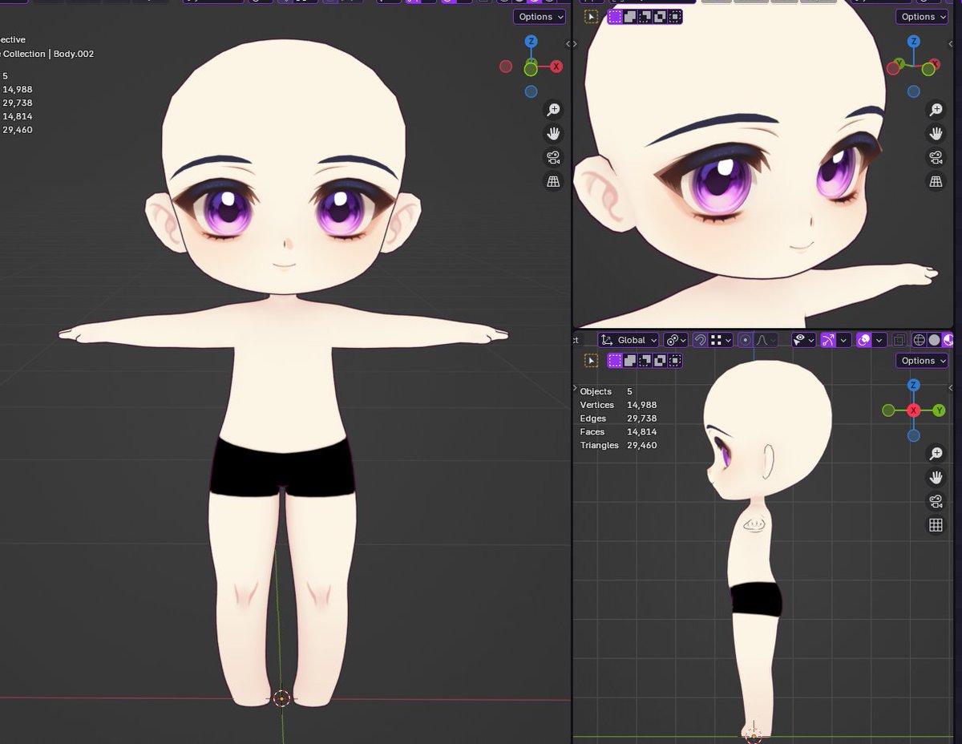Toggle X-Ray mode in the side viewport header
962x744 pixels.
coord(897,340)
